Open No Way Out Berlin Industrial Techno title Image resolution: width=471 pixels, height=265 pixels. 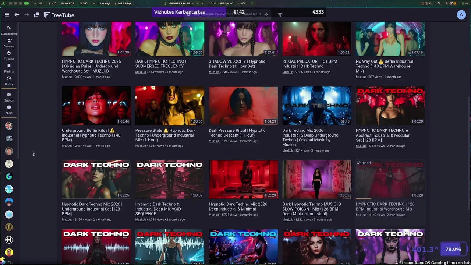[385, 66]
